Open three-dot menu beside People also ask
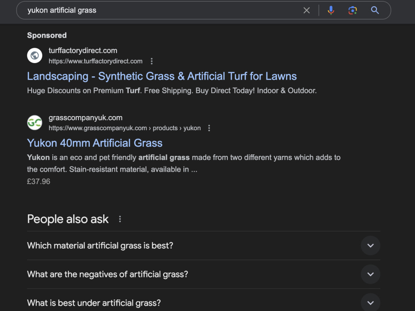The height and width of the screenshot is (311, 415). click(120, 219)
